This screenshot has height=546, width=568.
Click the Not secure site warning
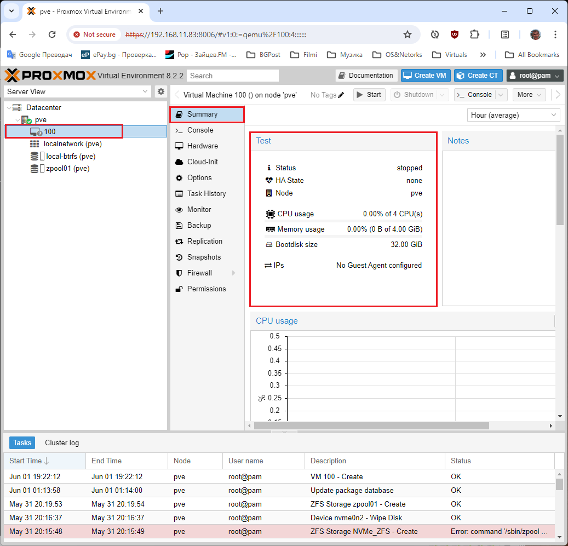click(x=95, y=35)
